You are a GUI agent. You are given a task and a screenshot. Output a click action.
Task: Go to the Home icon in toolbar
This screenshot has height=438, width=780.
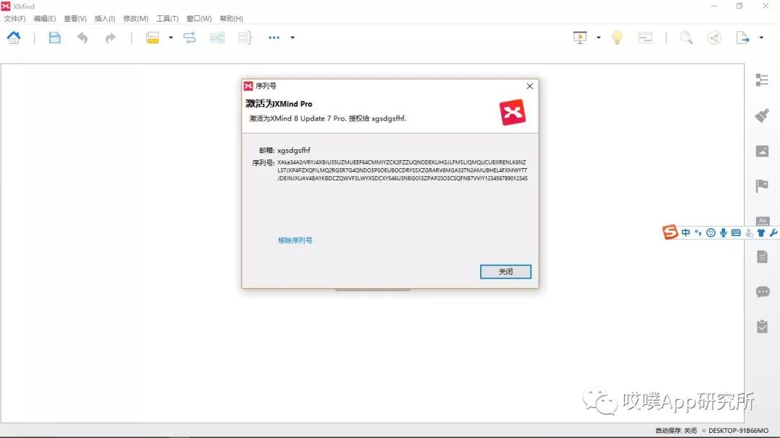14,38
